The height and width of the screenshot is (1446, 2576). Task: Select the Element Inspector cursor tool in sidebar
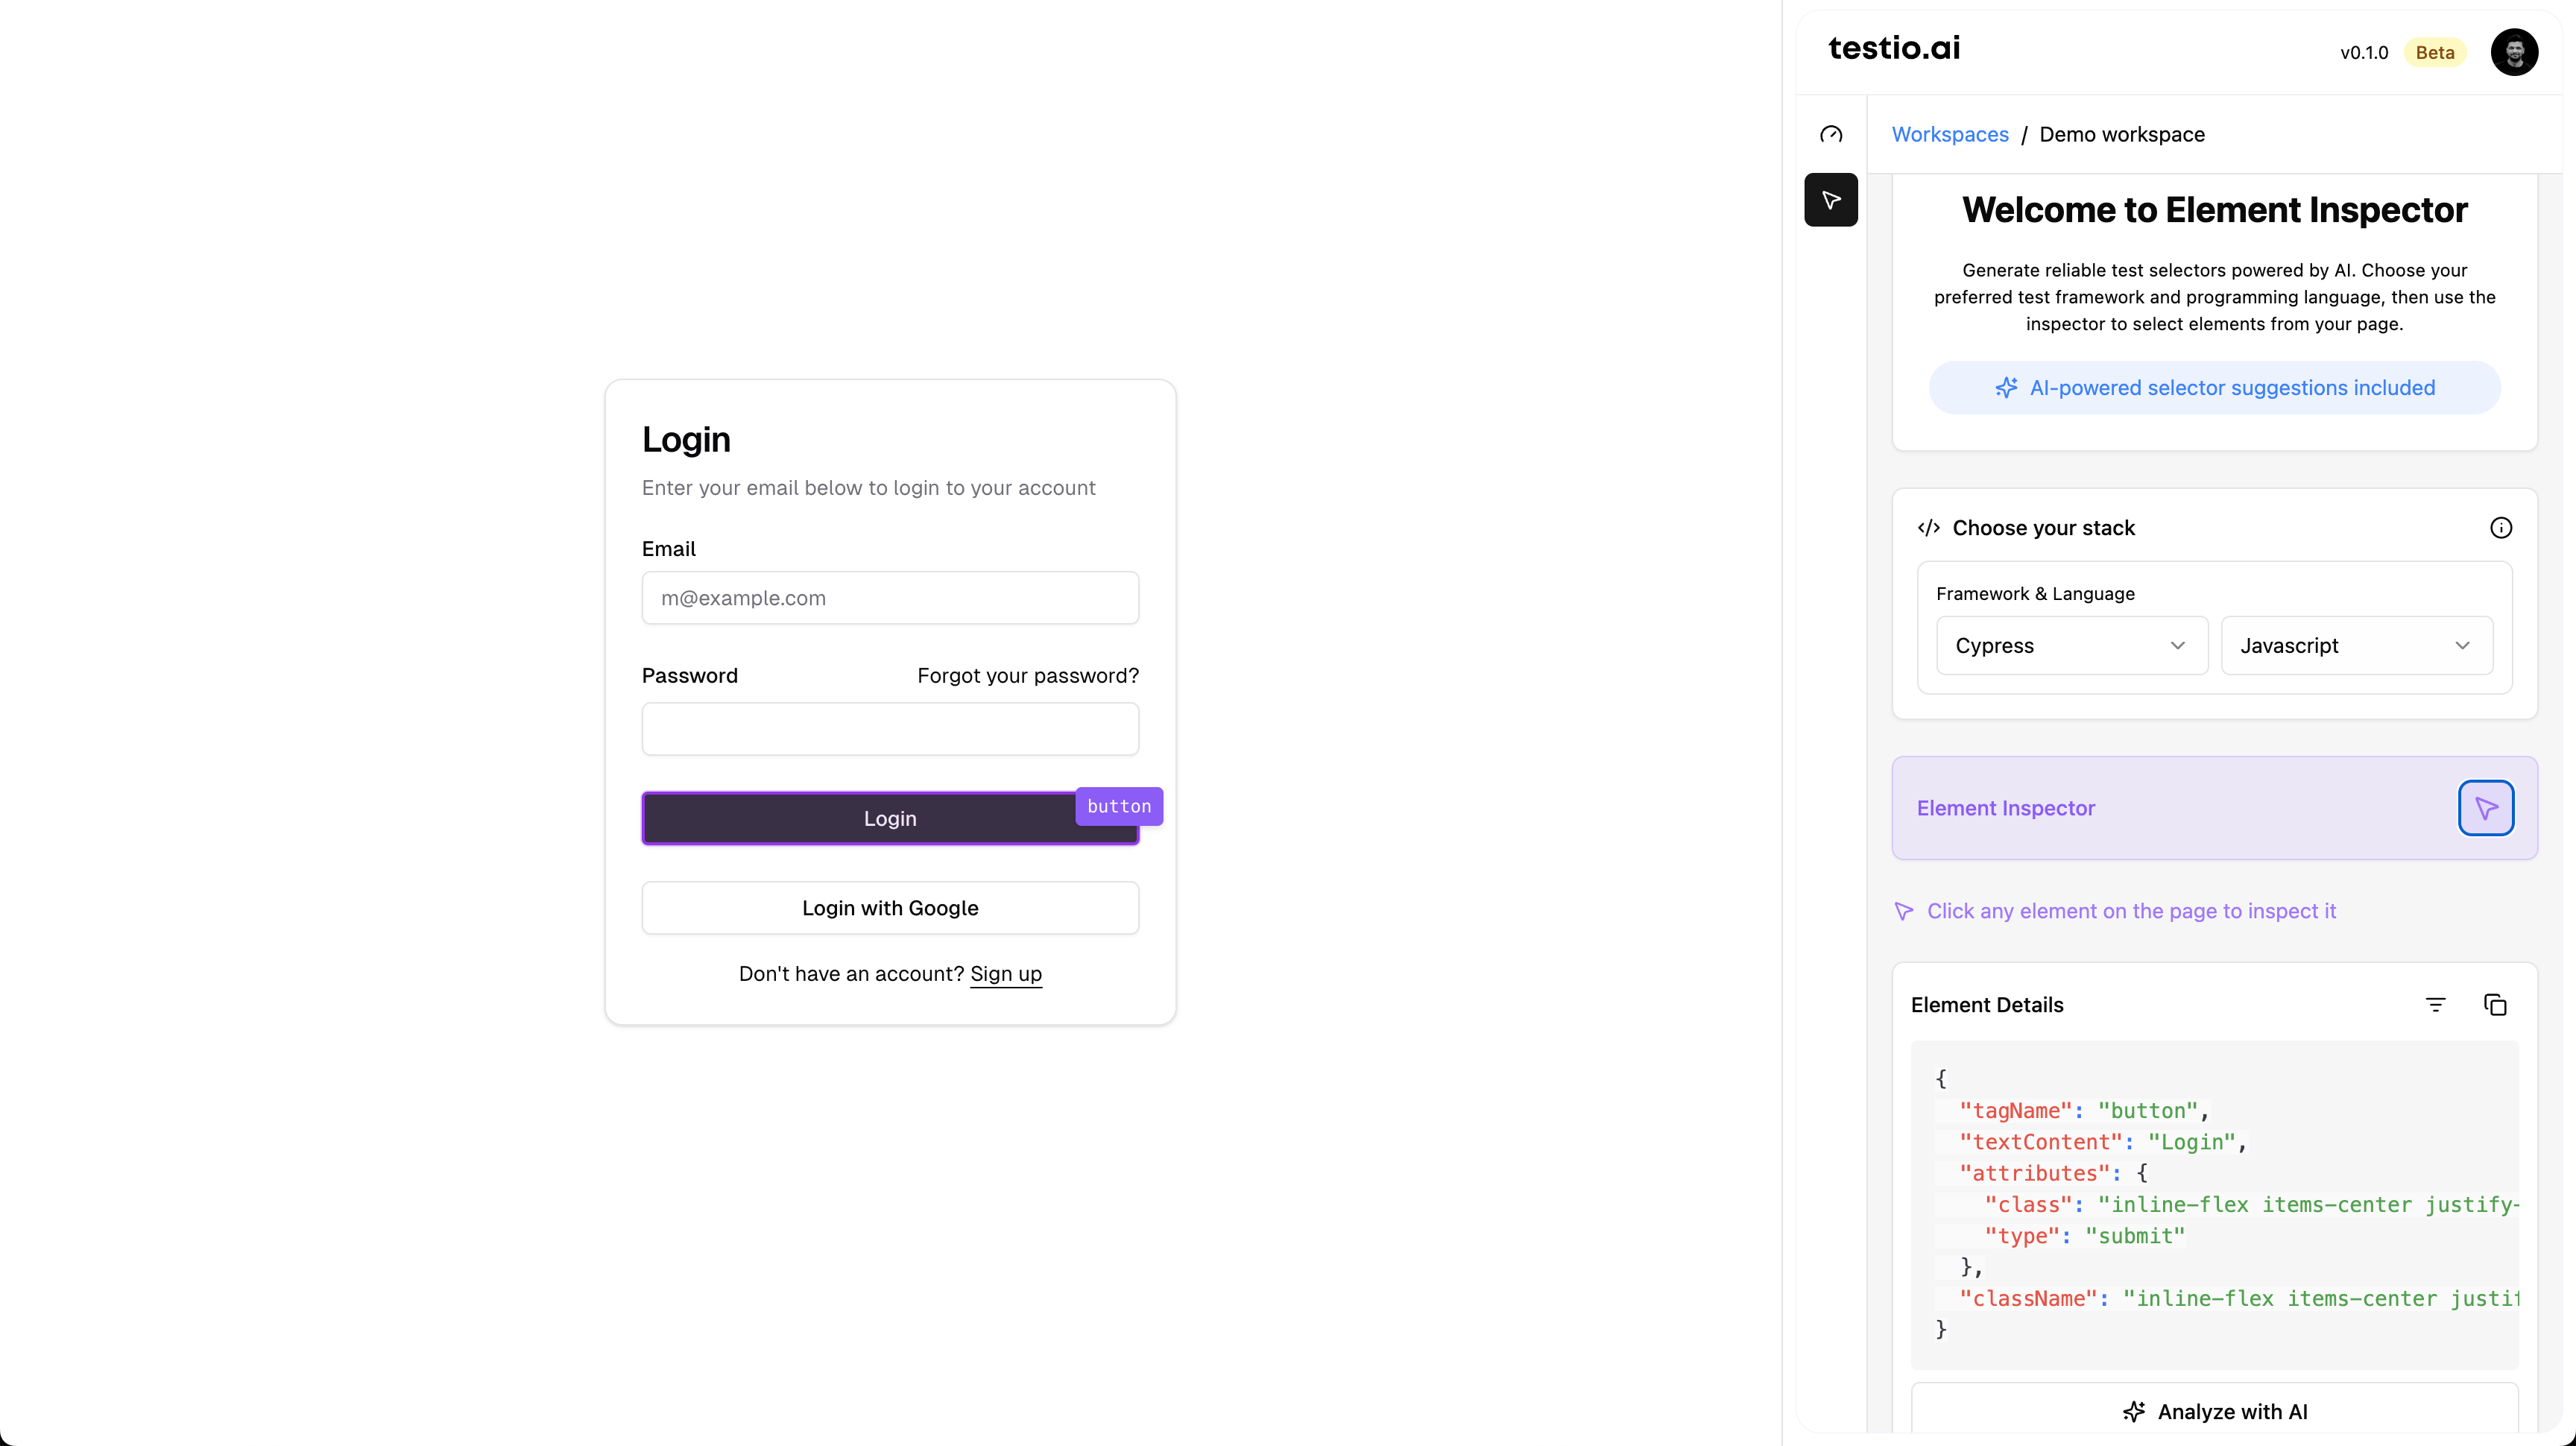[1831, 199]
